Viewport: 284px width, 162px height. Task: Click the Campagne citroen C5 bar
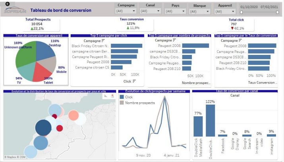pyautogui.click(x=117, y=67)
